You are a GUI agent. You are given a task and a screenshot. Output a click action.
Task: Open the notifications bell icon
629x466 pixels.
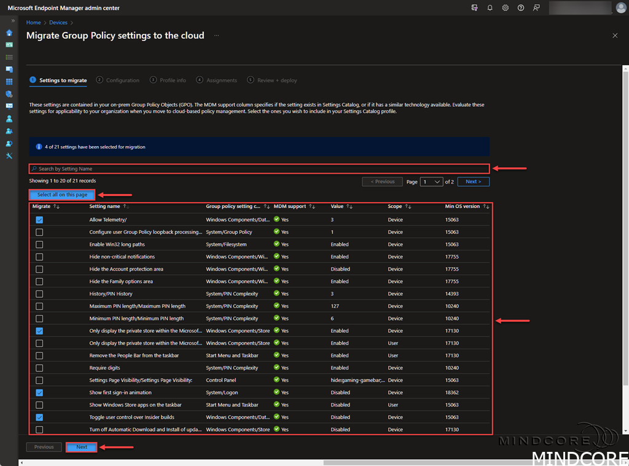tap(490, 8)
